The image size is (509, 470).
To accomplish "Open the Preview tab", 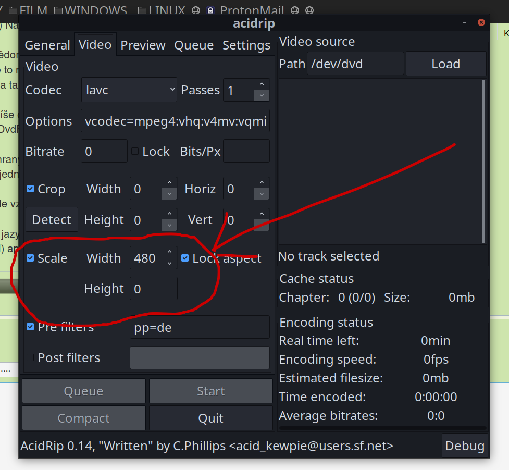I will click(x=143, y=45).
